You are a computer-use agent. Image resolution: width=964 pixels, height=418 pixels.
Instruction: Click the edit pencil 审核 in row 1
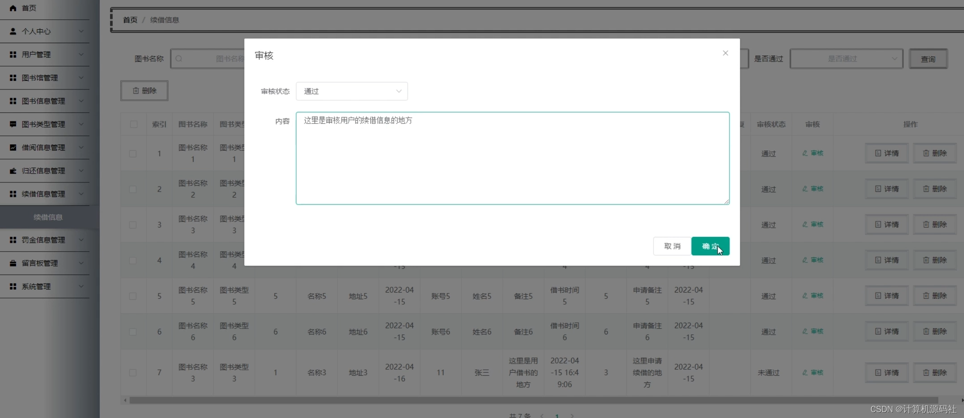click(813, 153)
